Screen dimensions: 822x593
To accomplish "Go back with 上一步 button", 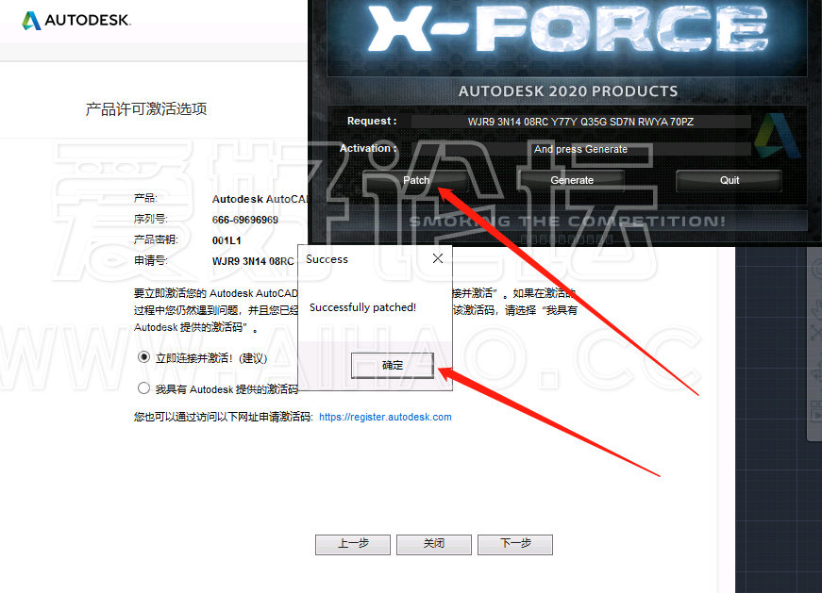I will (353, 544).
